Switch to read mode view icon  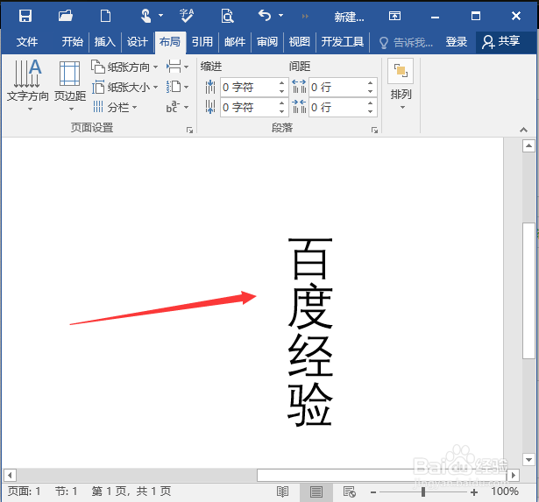[x=282, y=492]
